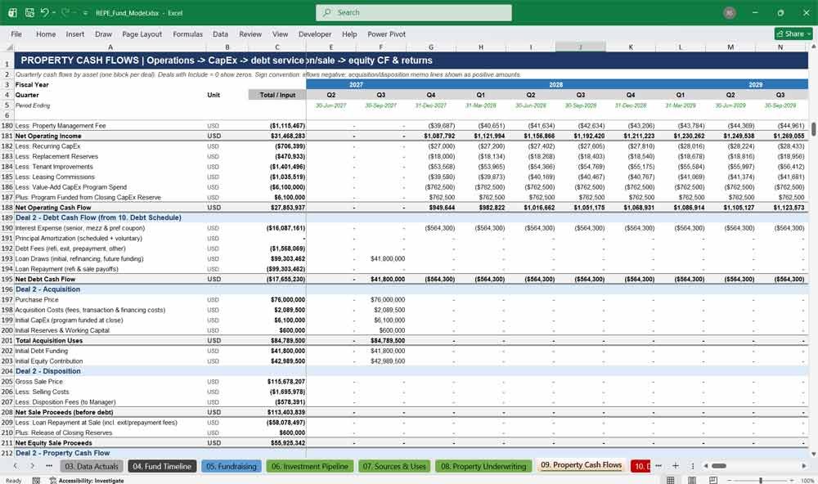Viewport: 818px width, 484px height.
Task: Switch to Page Layout view icon
Action: click(x=692, y=481)
